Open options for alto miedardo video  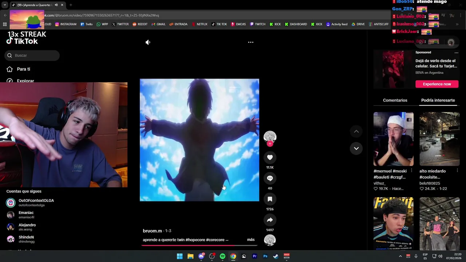point(458,171)
